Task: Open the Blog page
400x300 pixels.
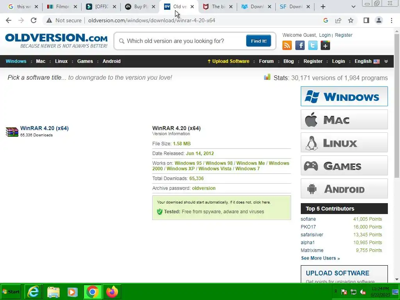Action: pyautogui.click(x=289, y=61)
